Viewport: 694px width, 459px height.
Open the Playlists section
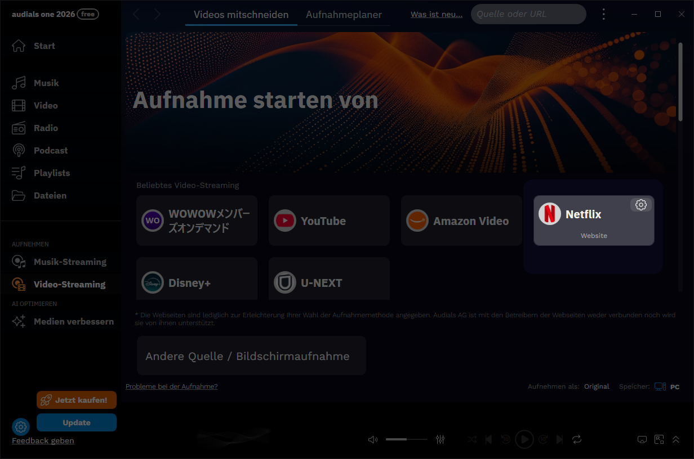pyautogui.click(x=41, y=173)
